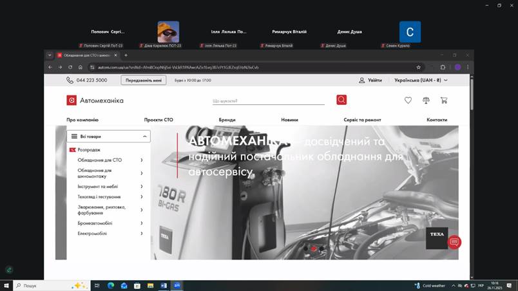Open the shopping cart icon

444,100
